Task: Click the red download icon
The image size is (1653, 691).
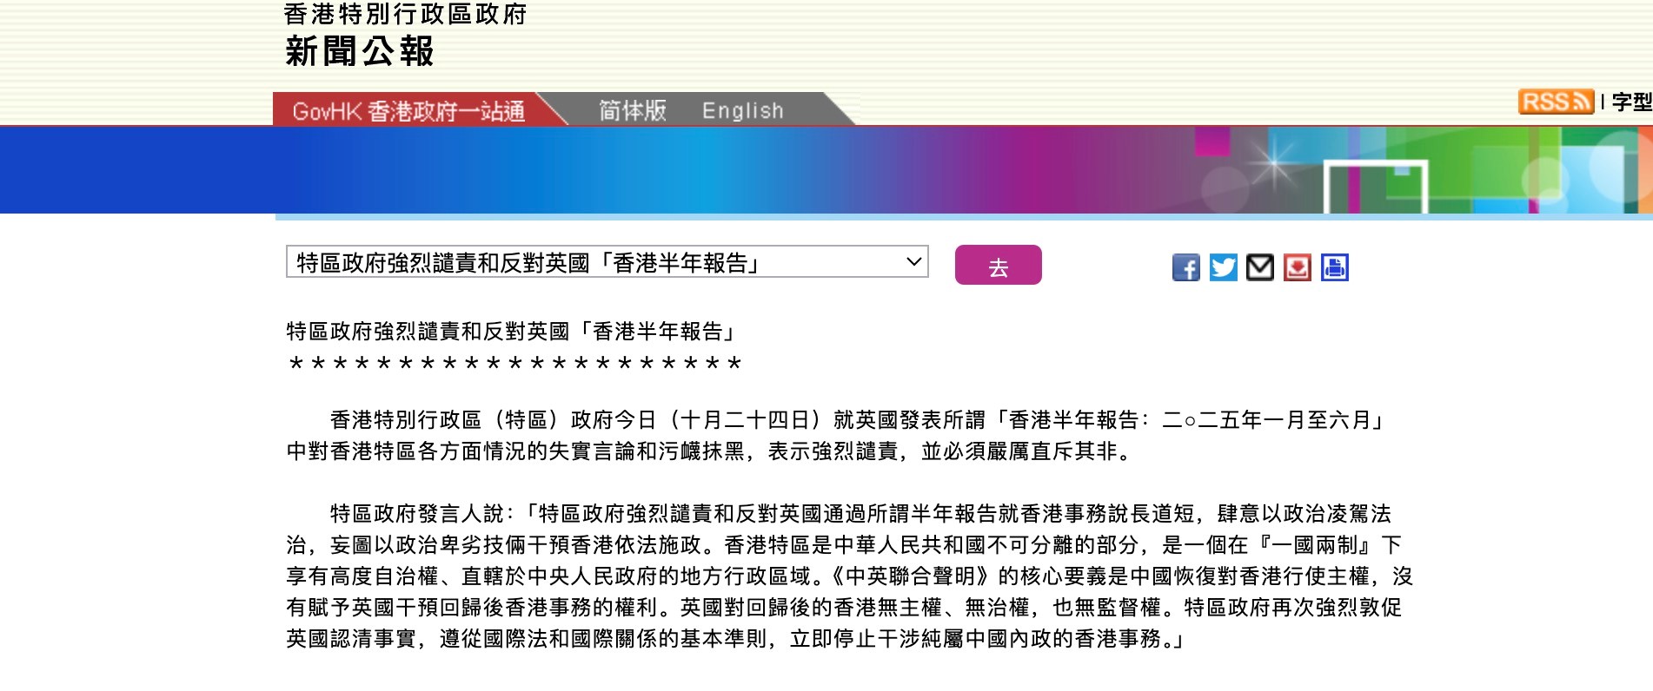Action: pos(1298,267)
